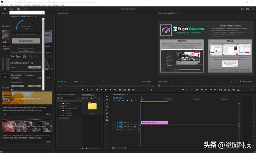The width and height of the screenshot is (256, 153).
Task: Open the Test Type dropdown
Action: point(35,56)
